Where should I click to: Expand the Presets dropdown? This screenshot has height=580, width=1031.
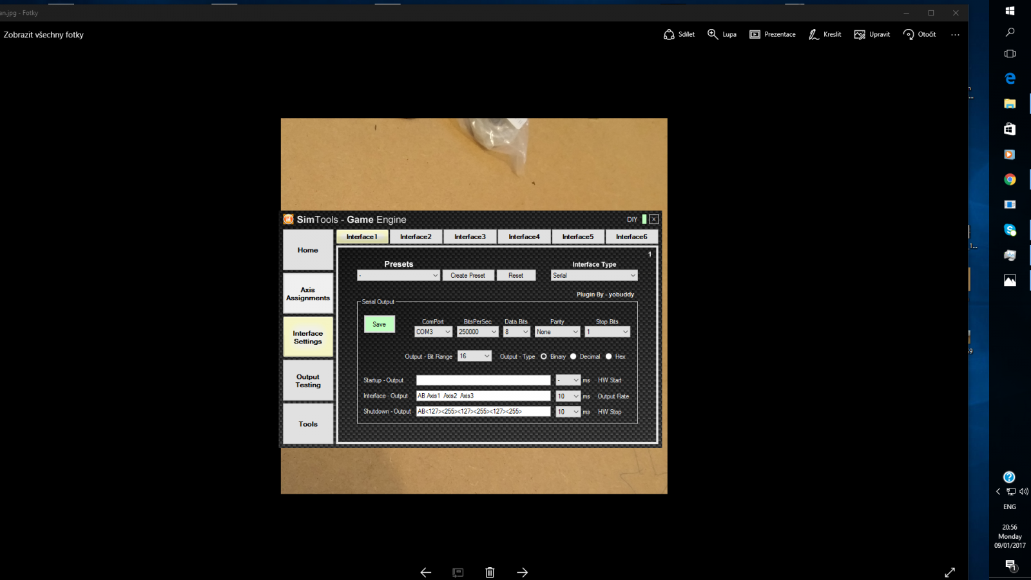(x=398, y=275)
